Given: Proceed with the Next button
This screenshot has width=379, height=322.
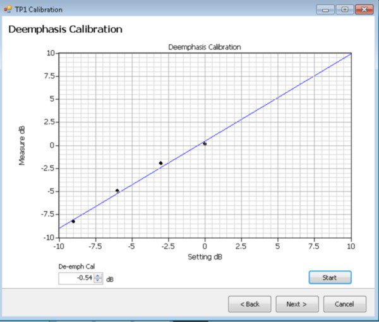Looking at the screenshot, I should click(x=297, y=304).
